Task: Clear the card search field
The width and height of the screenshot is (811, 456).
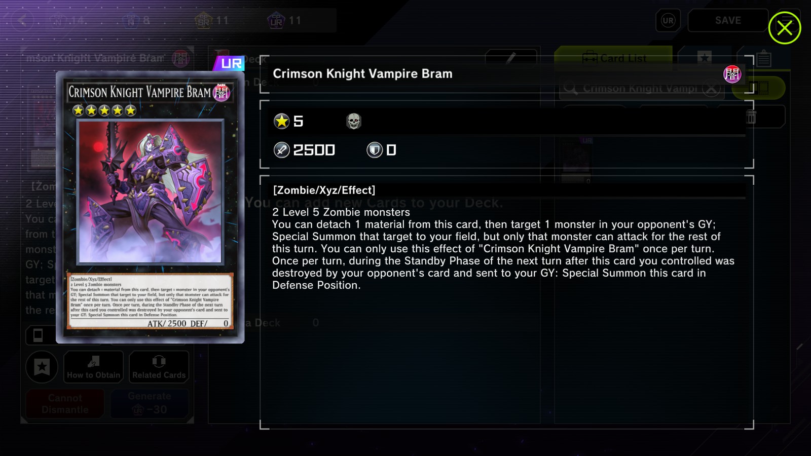Action: 712,89
